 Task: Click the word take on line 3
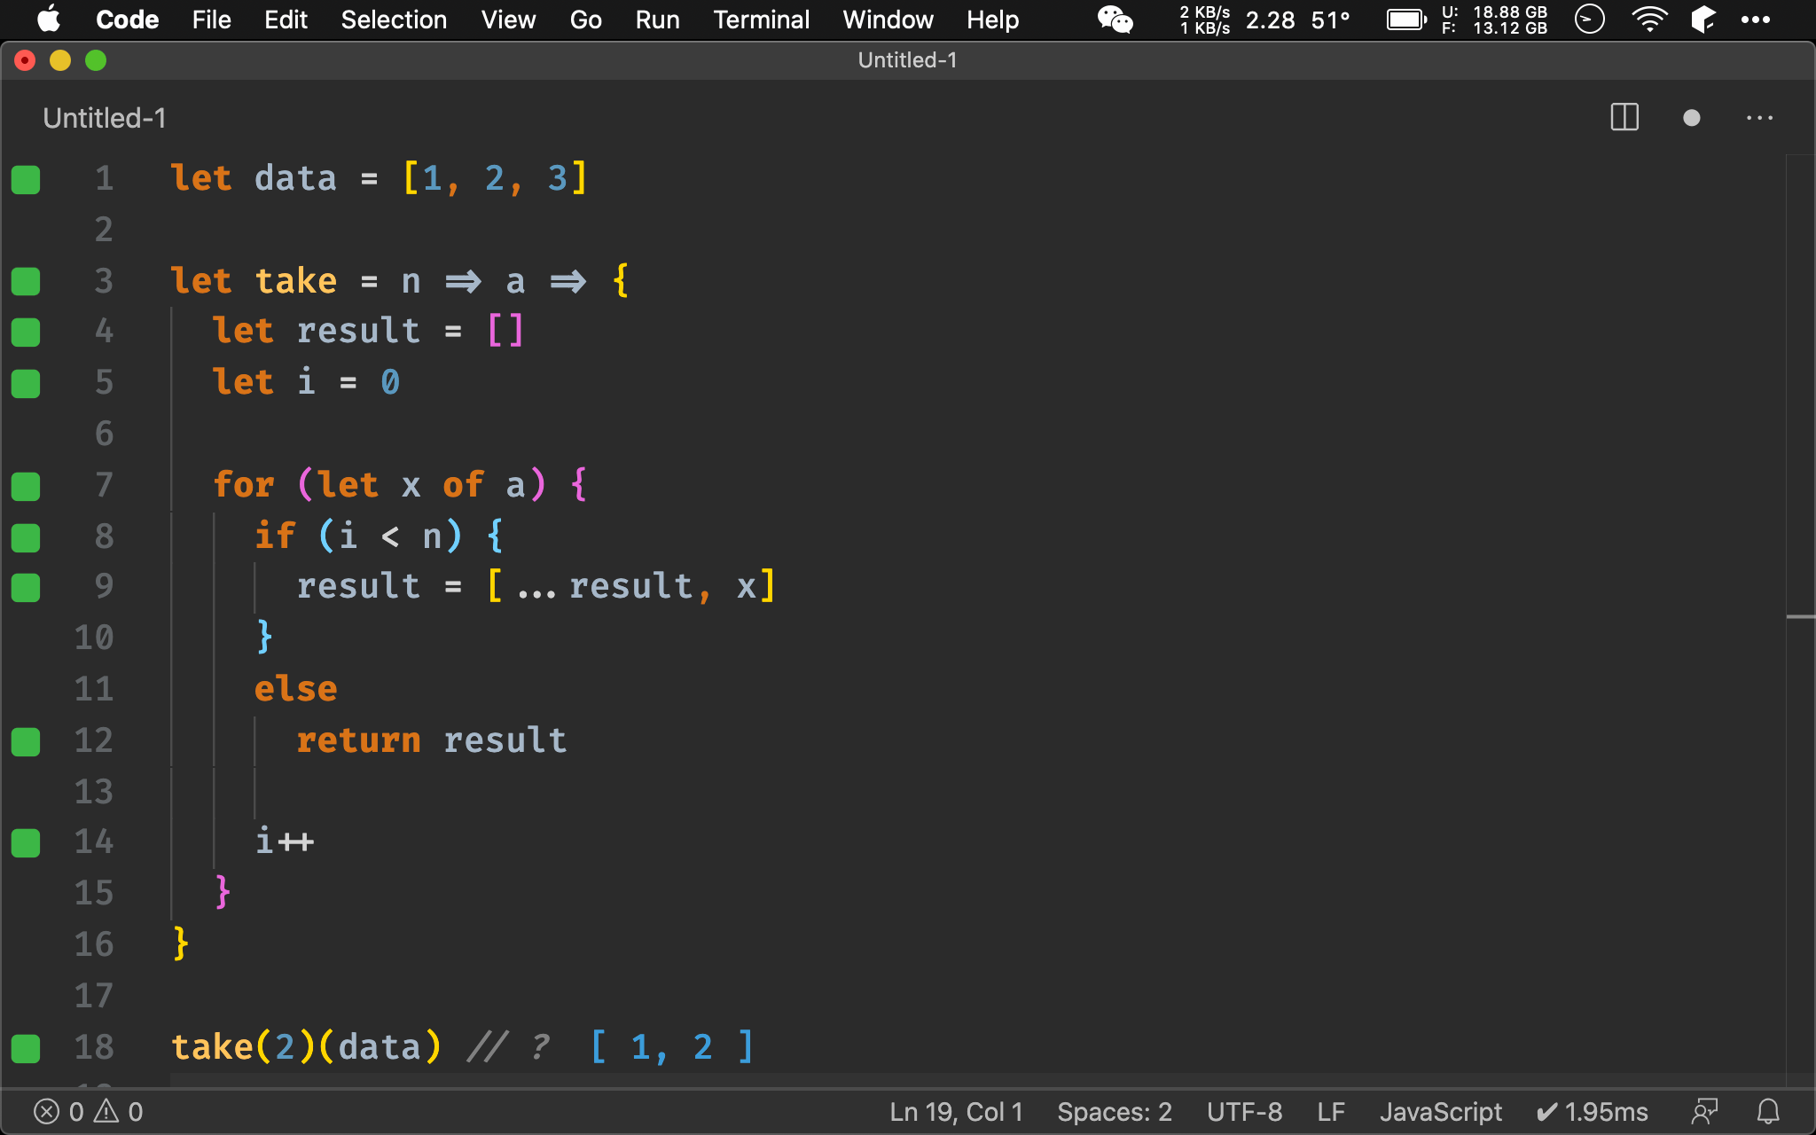coord(296,281)
